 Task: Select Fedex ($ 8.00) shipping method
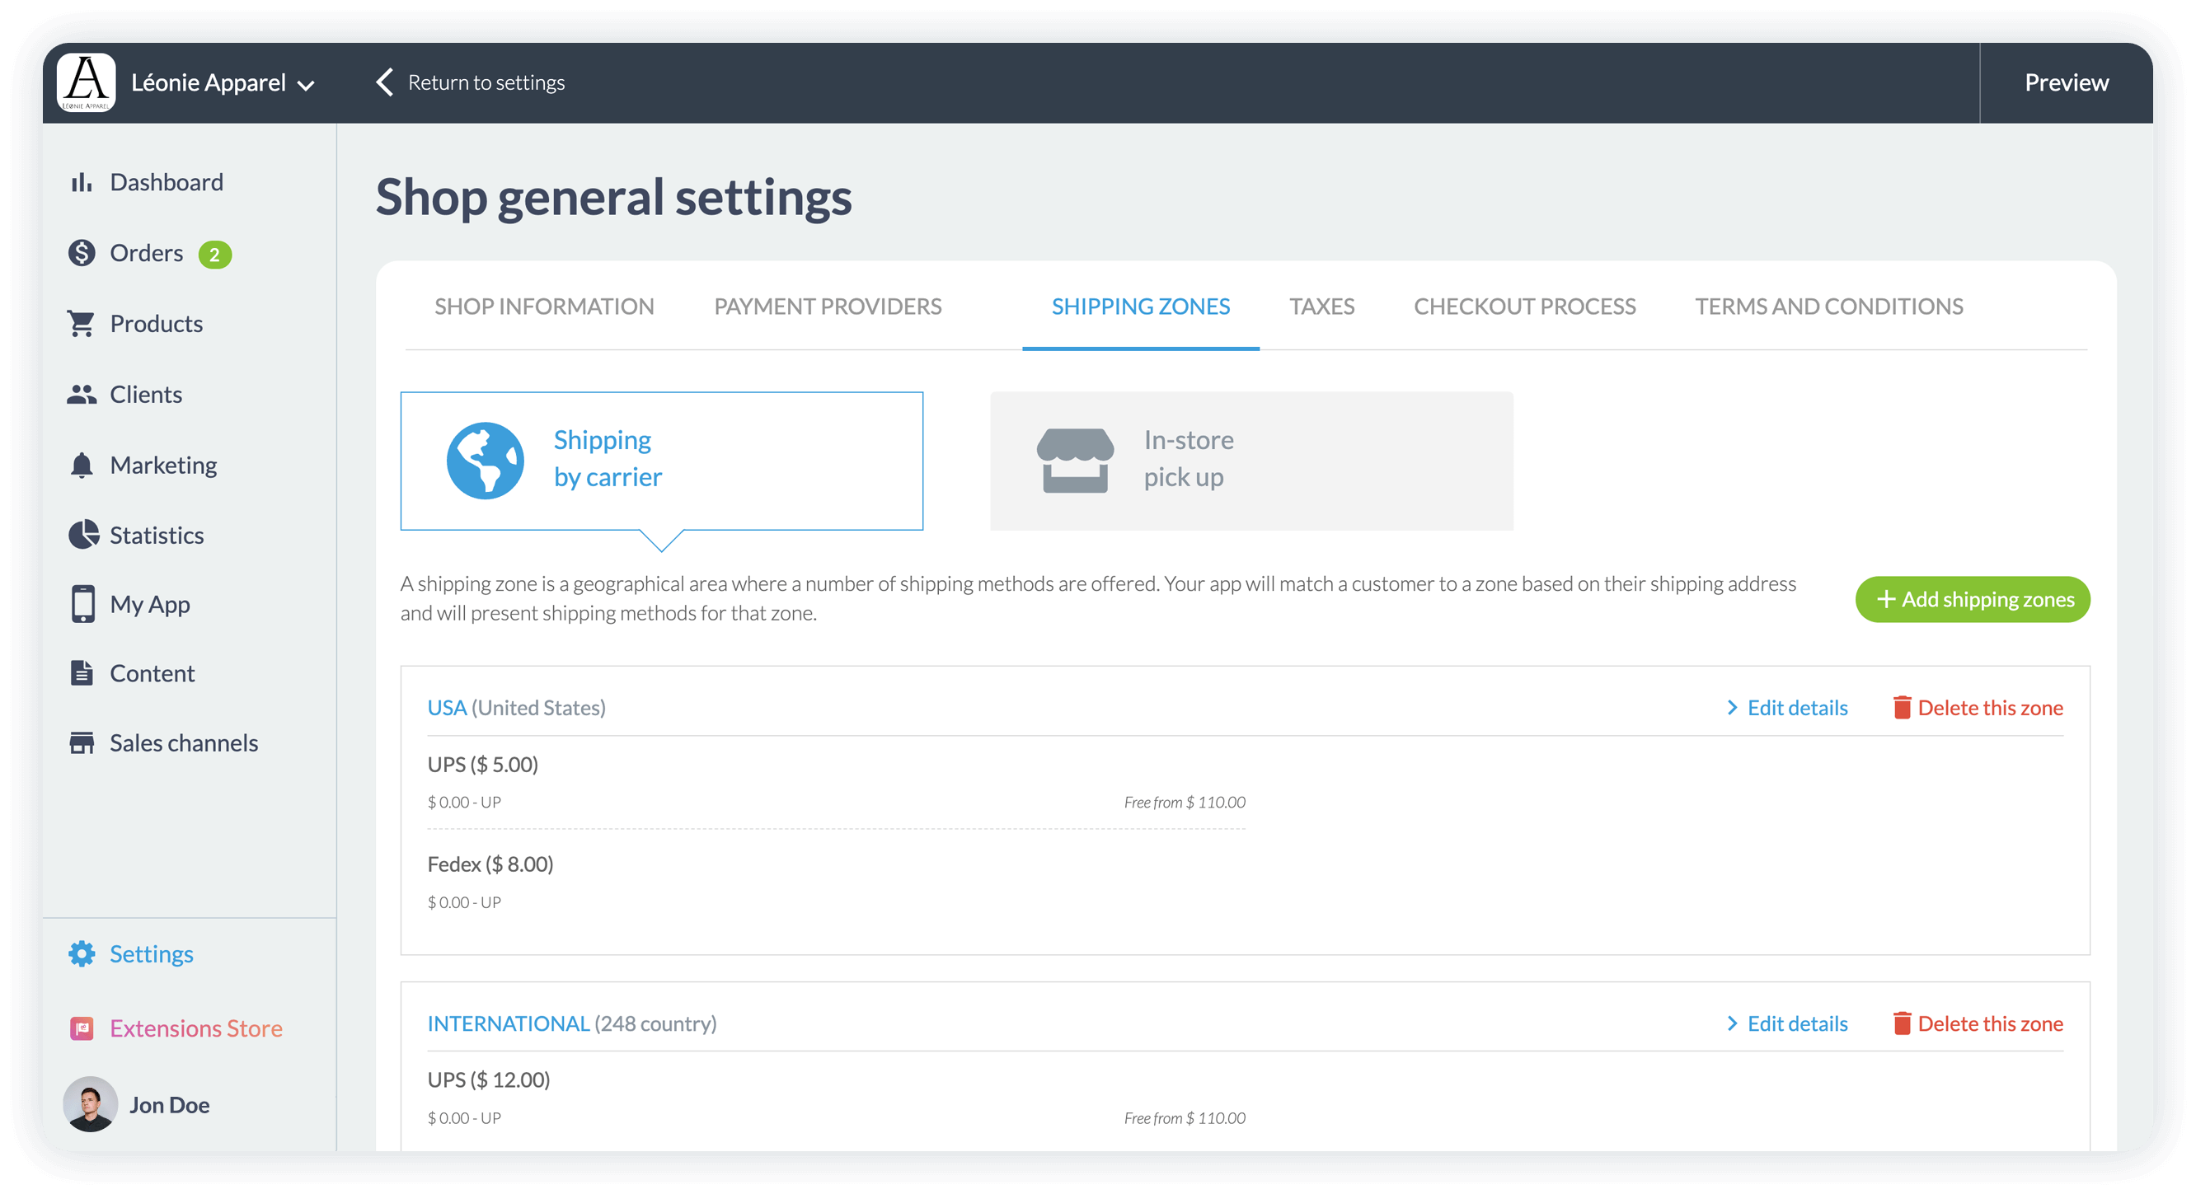click(x=490, y=864)
